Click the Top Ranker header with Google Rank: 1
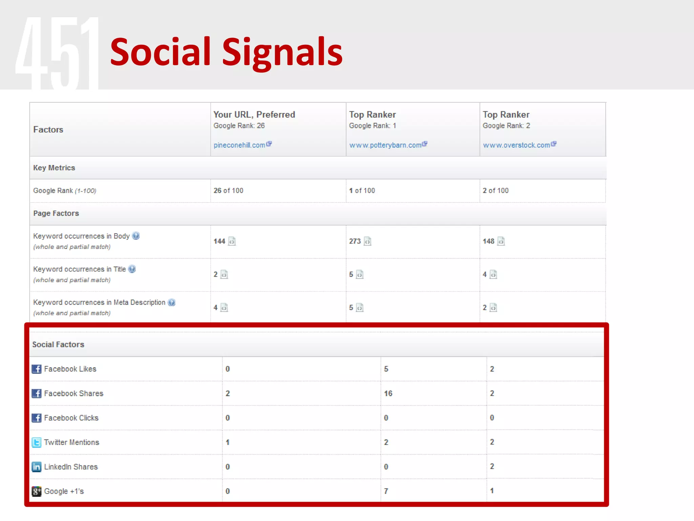Screen dimensions: 694x521 (413, 130)
